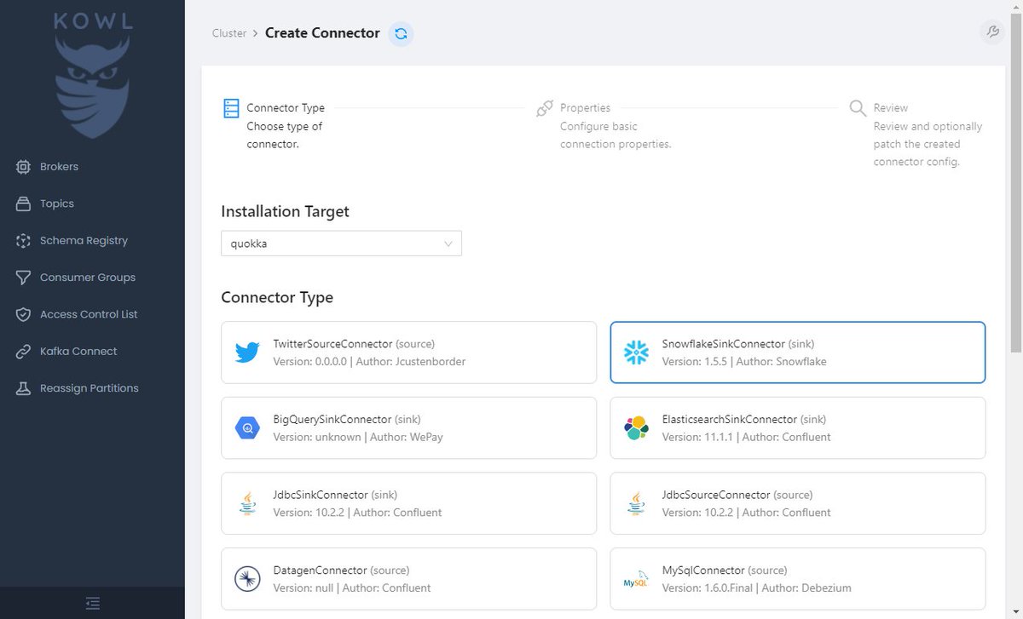Click the Cluster breadcrumb link
The image size is (1023, 619).
click(x=229, y=33)
